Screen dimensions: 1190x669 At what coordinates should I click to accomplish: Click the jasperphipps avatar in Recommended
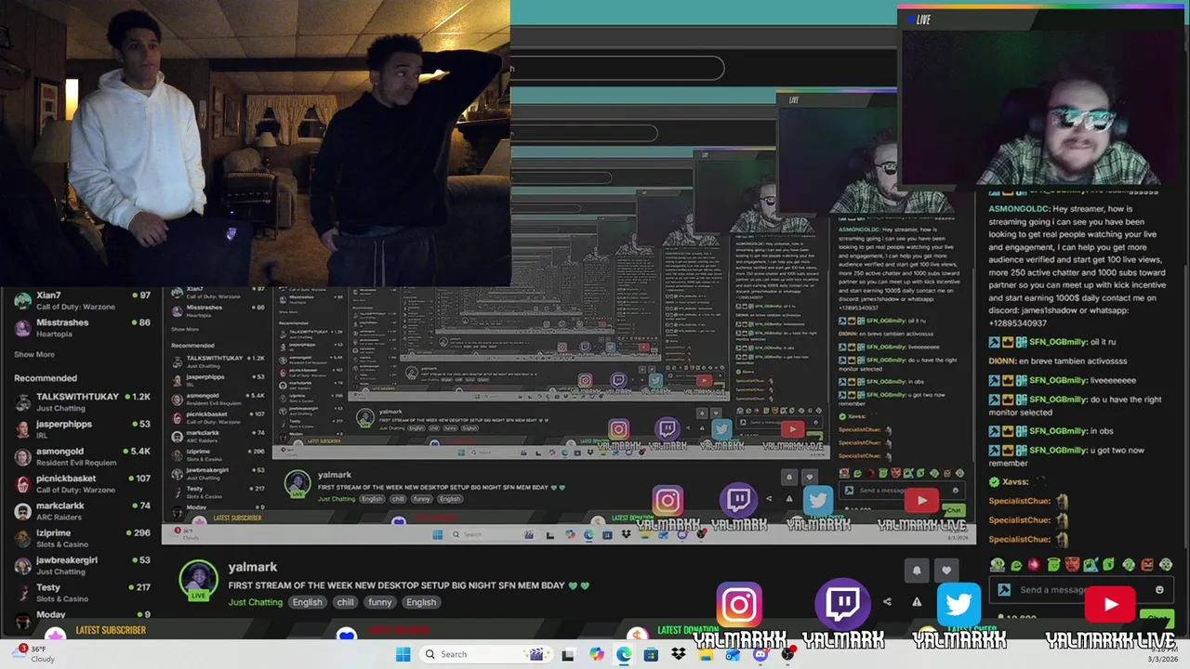23,429
